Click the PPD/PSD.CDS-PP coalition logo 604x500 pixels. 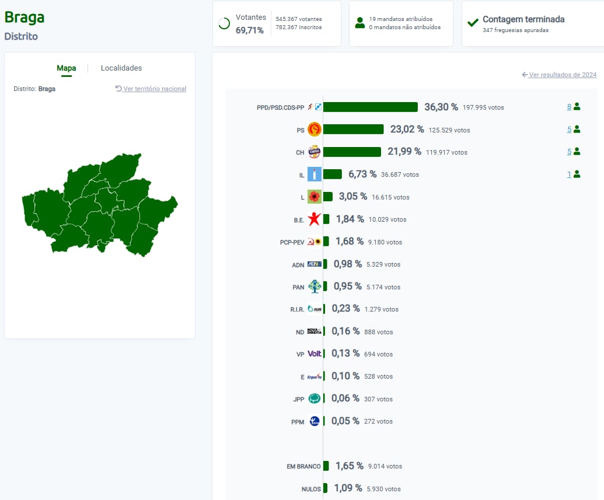(314, 107)
